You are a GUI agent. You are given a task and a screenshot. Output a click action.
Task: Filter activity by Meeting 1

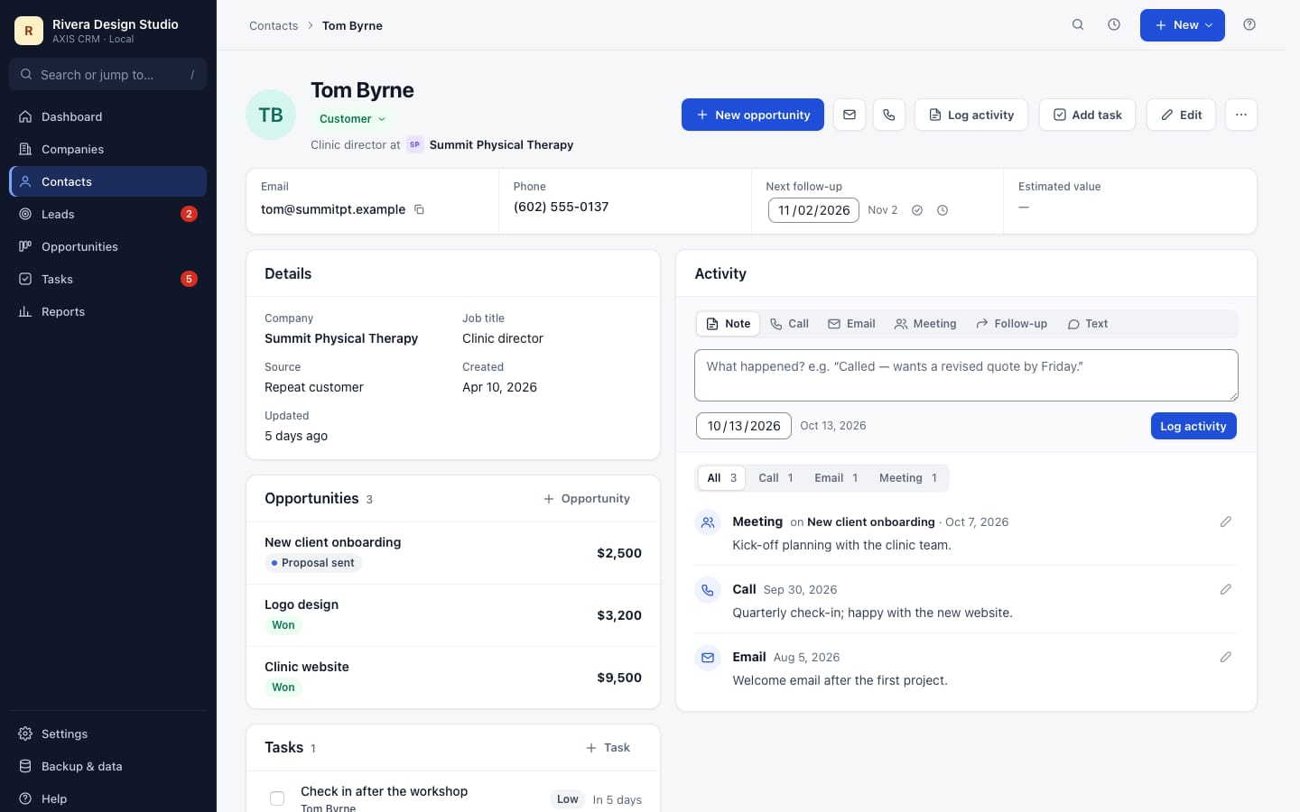point(908,478)
